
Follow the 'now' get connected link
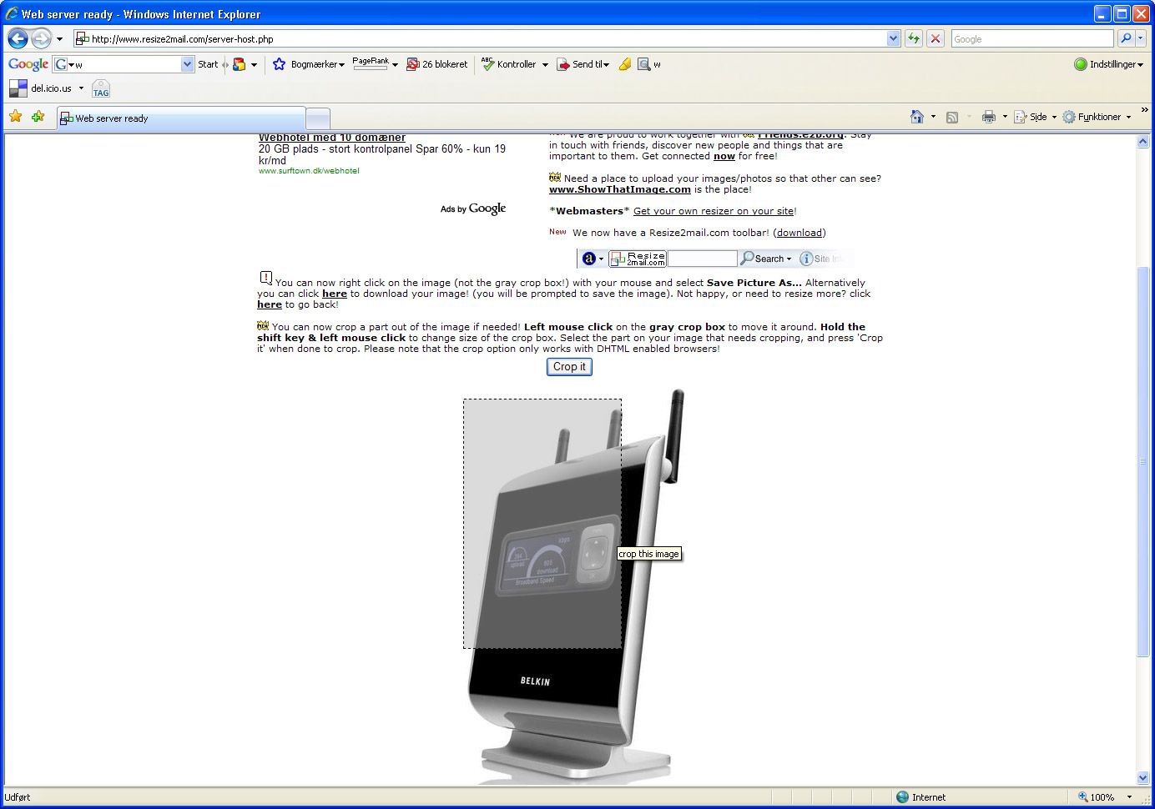point(724,156)
